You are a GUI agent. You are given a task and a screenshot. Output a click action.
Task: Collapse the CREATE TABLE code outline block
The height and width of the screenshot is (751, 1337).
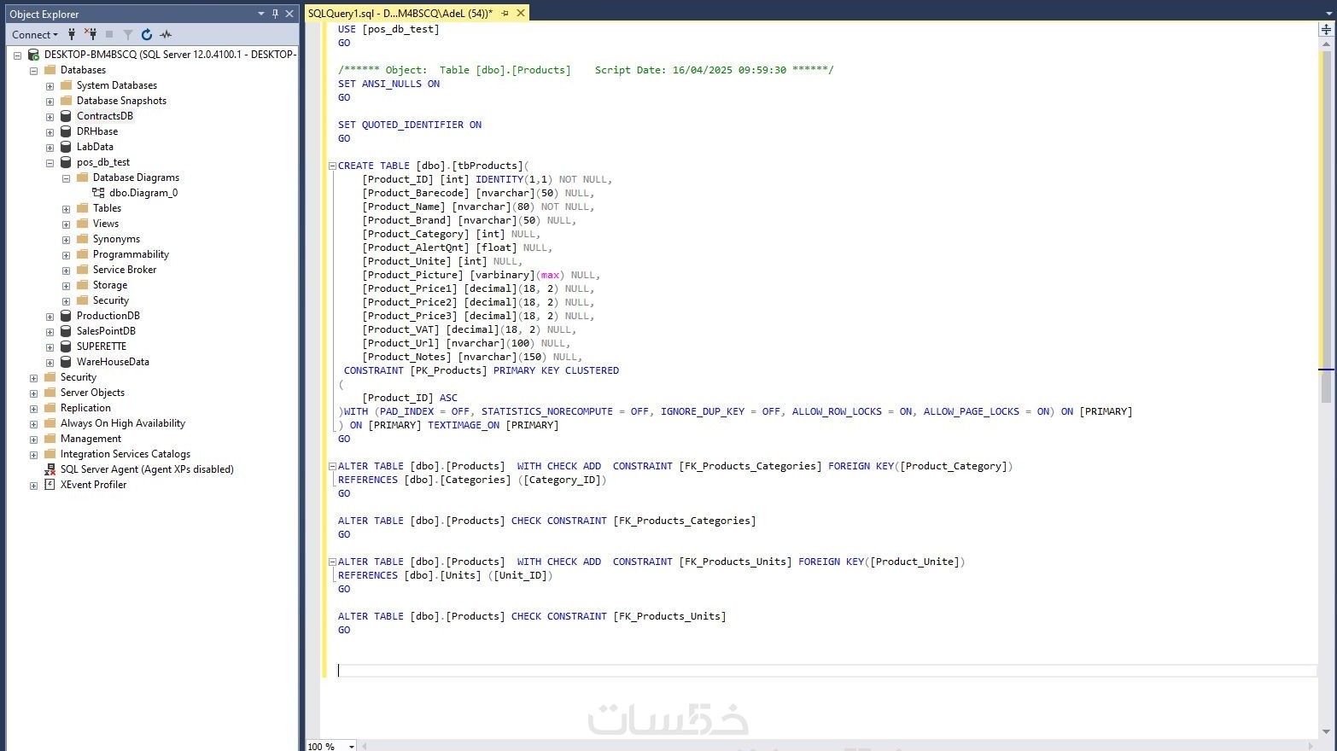(x=332, y=166)
